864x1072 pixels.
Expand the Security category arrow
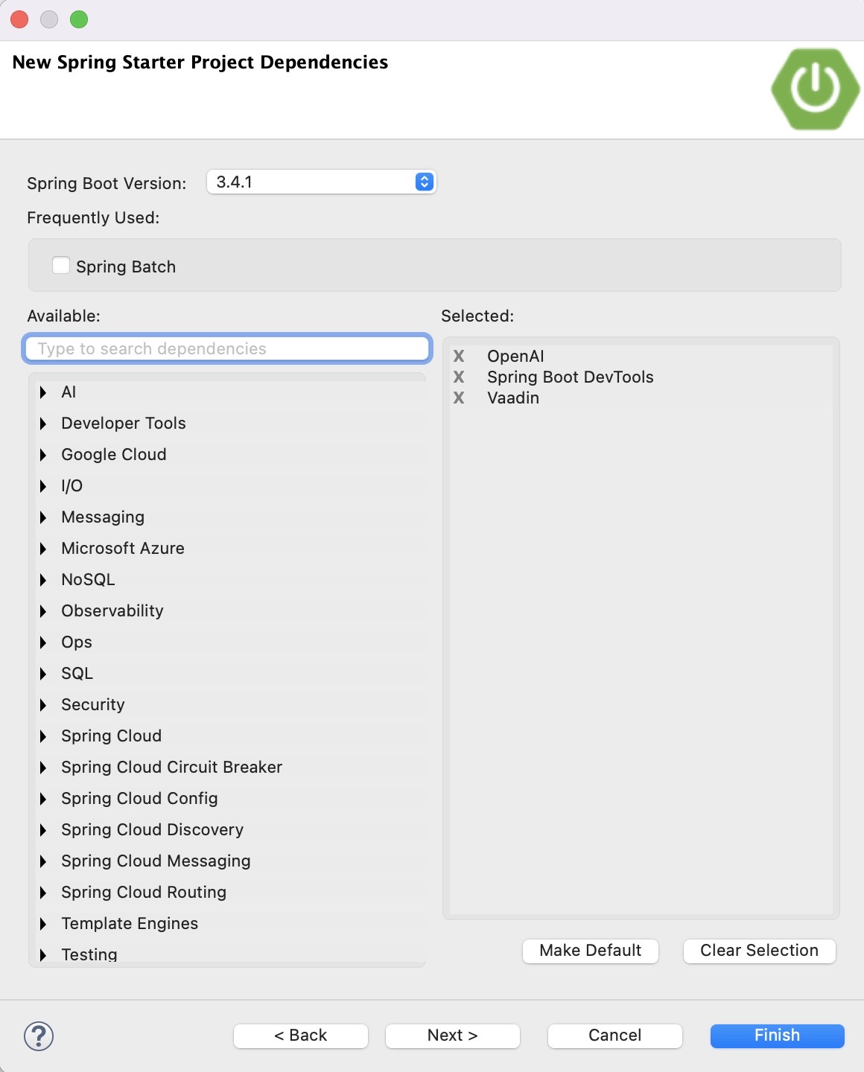pos(43,705)
